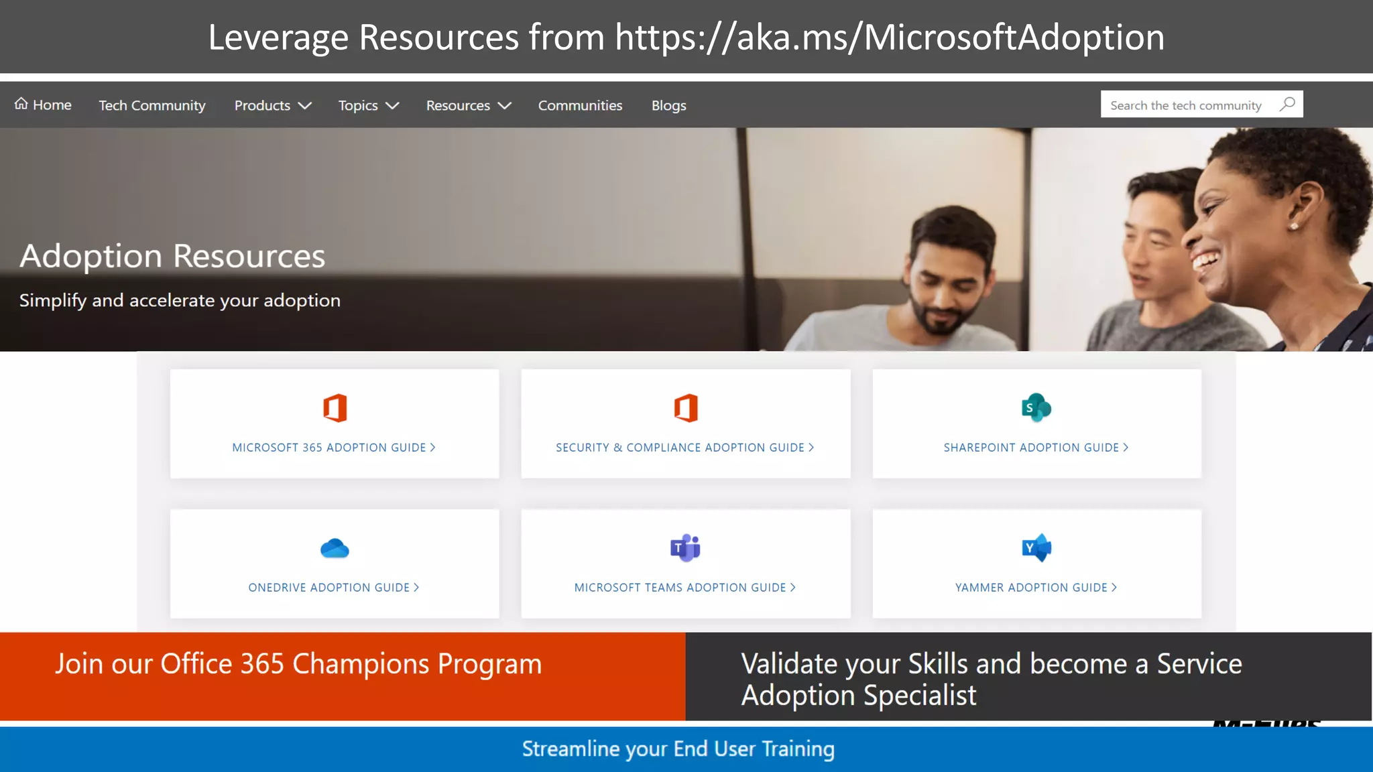Click the search the tech community field
Screen dimensions: 1373x772
pyautogui.click(x=1201, y=105)
